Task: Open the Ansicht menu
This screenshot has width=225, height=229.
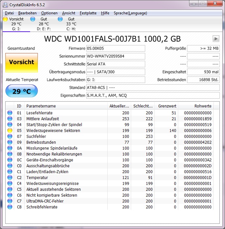Action: [69, 13]
